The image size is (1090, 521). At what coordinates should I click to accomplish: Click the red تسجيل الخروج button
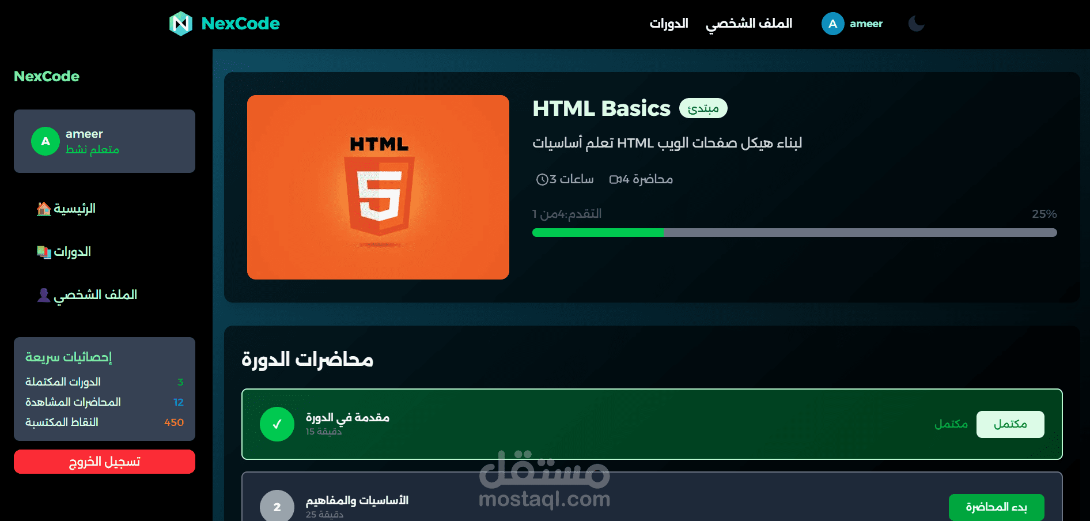click(104, 462)
